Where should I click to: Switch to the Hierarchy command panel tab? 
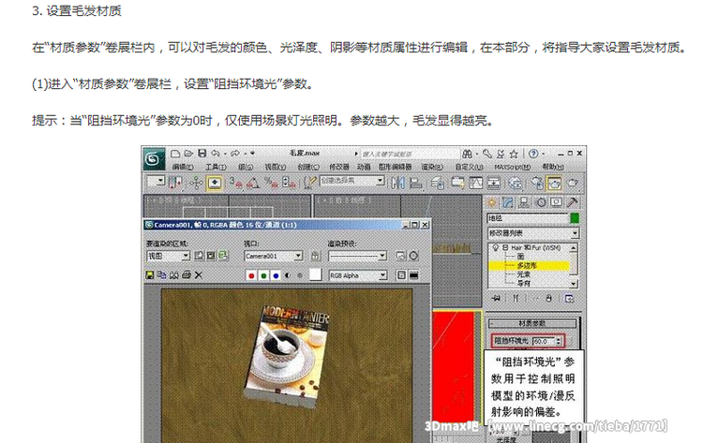[524, 202]
